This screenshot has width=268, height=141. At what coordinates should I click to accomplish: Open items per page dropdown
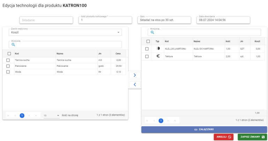pos(52,115)
